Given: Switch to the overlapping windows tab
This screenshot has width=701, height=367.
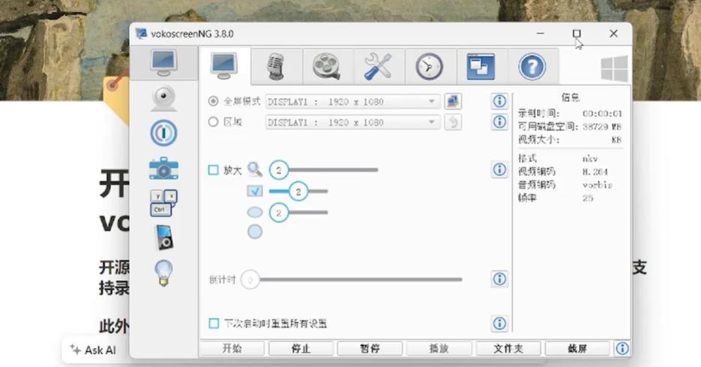Looking at the screenshot, I should tap(481, 67).
